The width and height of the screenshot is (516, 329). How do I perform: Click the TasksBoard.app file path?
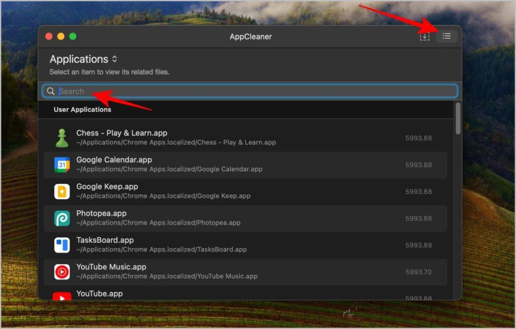(161, 250)
